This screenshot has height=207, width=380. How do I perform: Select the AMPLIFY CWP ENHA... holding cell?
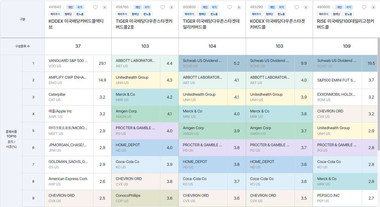69,80
